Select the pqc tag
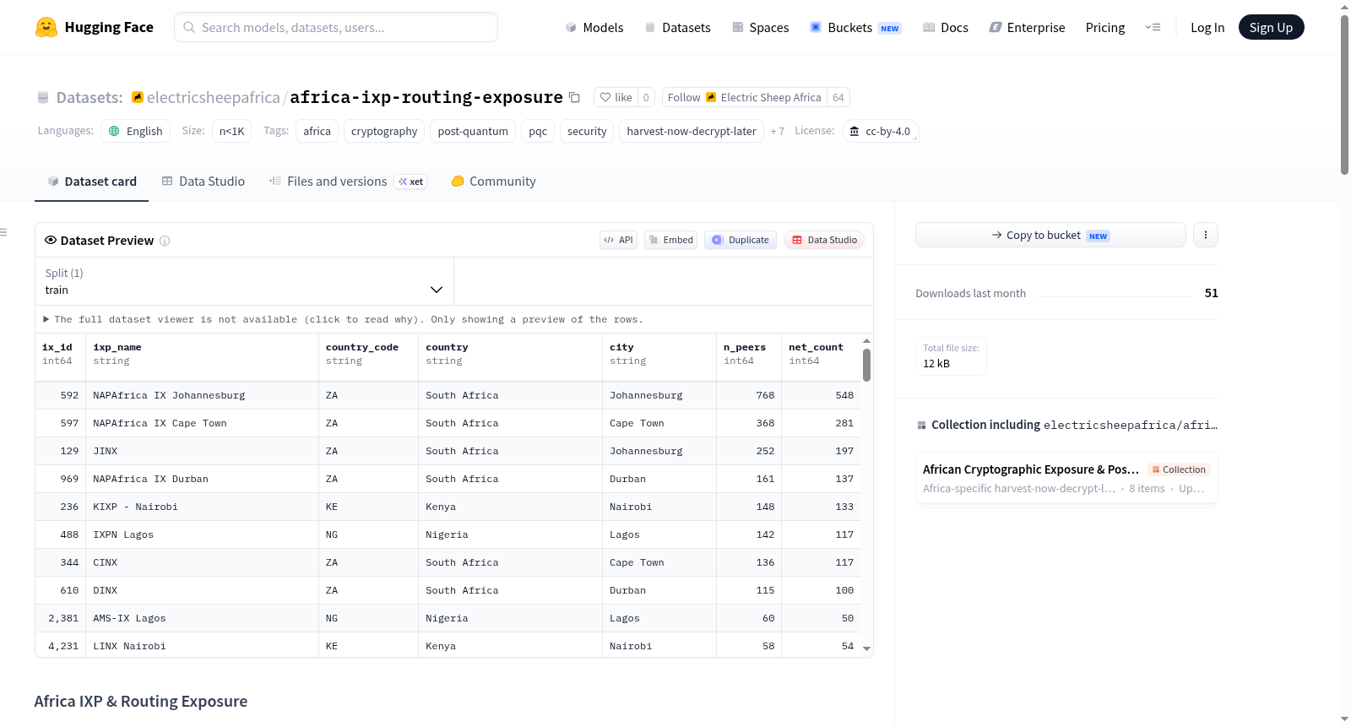The width and height of the screenshot is (1351, 727). coord(538,131)
